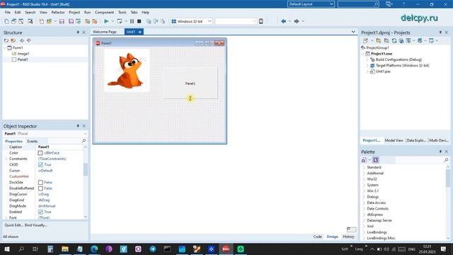Image resolution: width=453 pixels, height=255 pixels.
Task: Click the Quick Edit... link
Action: [13, 225]
